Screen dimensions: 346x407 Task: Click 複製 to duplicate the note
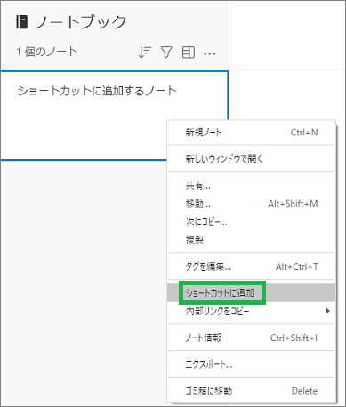tap(252, 240)
